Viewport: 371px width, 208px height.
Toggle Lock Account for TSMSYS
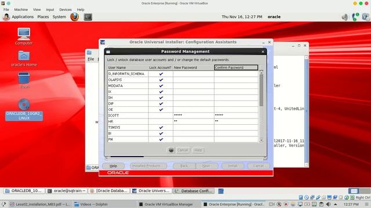(x=161, y=127)
